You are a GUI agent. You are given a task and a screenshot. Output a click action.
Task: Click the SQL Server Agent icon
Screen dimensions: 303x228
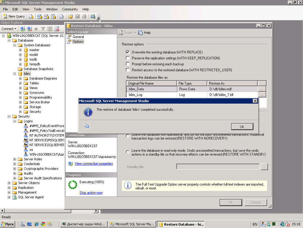tap(15, 197)
